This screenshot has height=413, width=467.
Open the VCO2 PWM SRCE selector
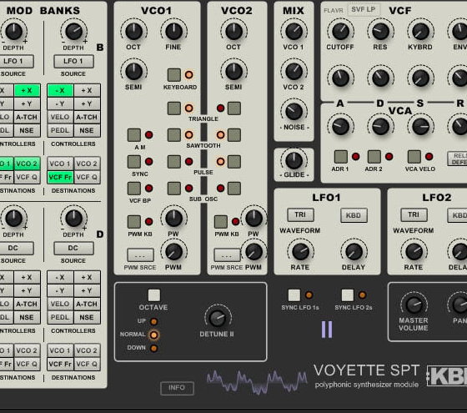pyautogui.click(x=227, y=255)
